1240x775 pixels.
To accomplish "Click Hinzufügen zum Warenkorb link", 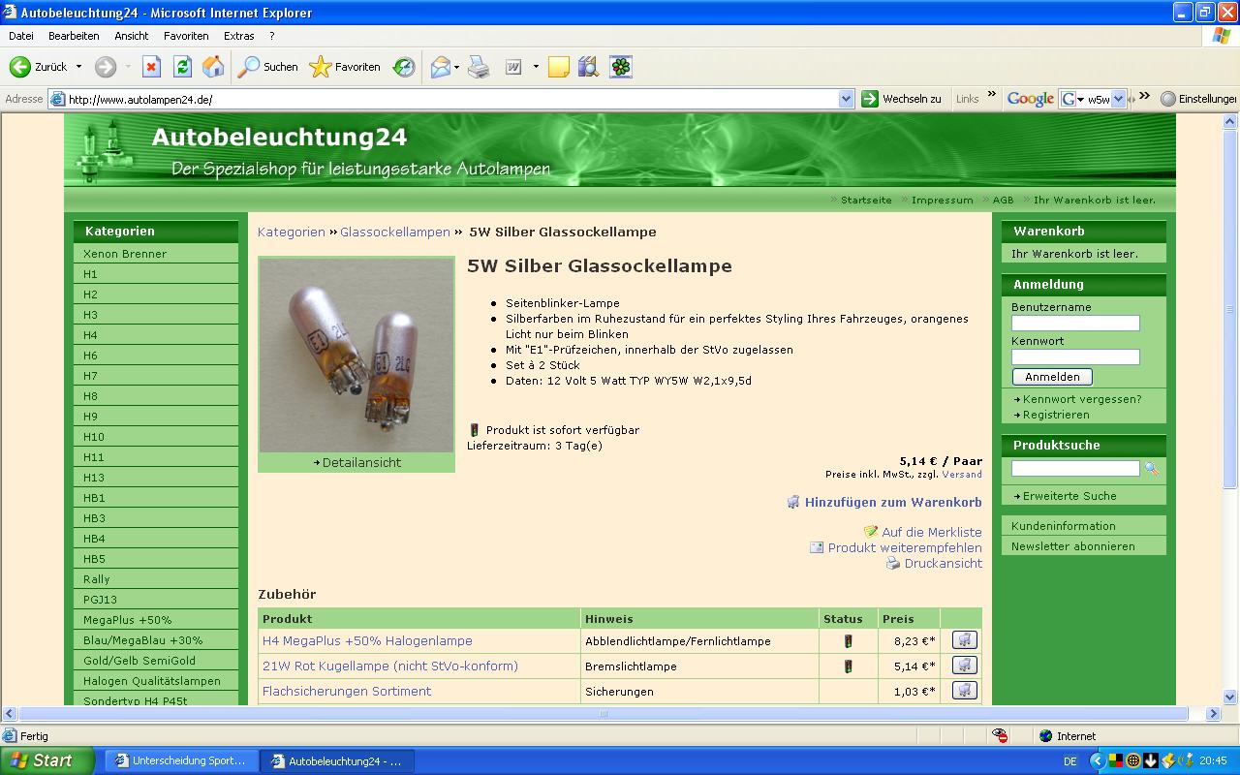I will point(892,502).
